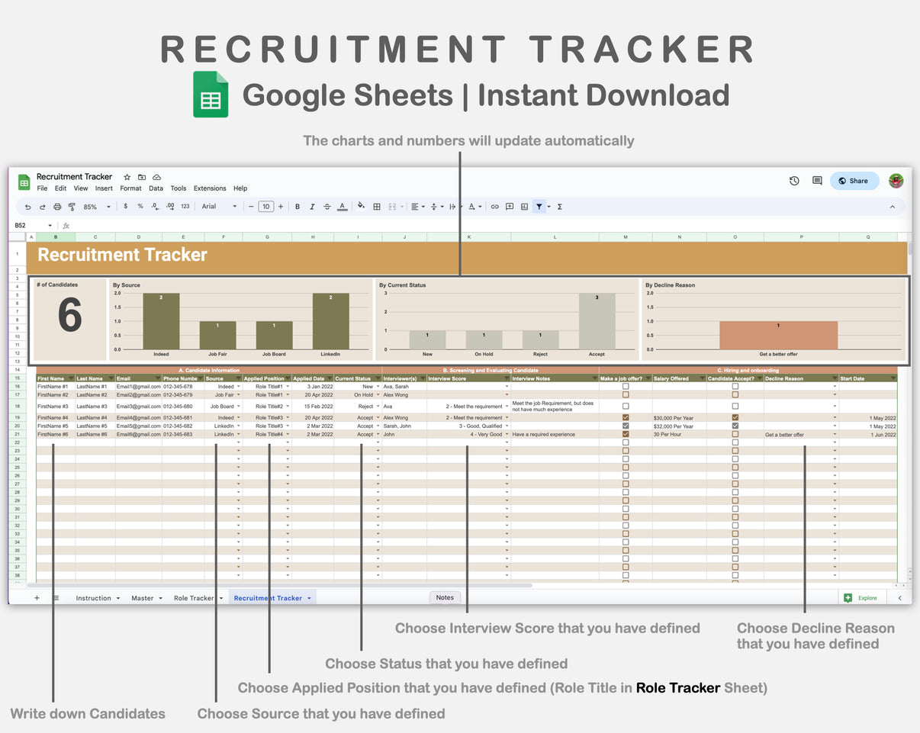Enable the job offer checkbox for FirstName #3
The image size is (920, 733).
pyautogui.click(x=626, y=406)
